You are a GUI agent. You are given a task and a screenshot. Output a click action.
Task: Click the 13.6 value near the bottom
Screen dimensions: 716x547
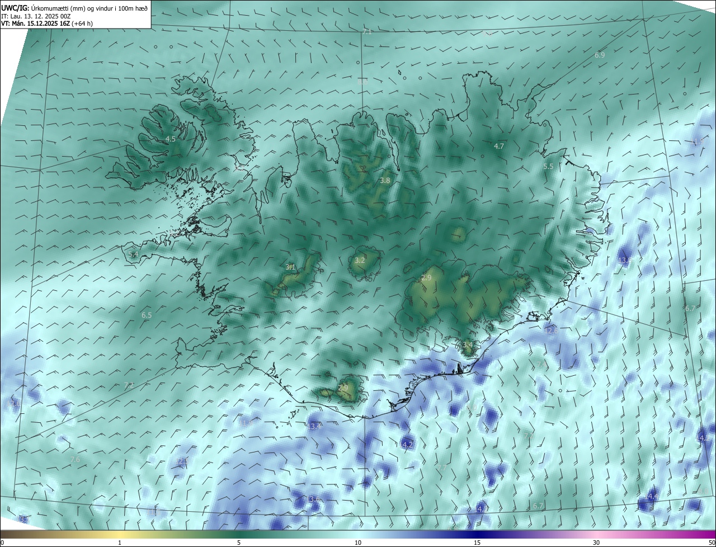[x=314, y=499]
